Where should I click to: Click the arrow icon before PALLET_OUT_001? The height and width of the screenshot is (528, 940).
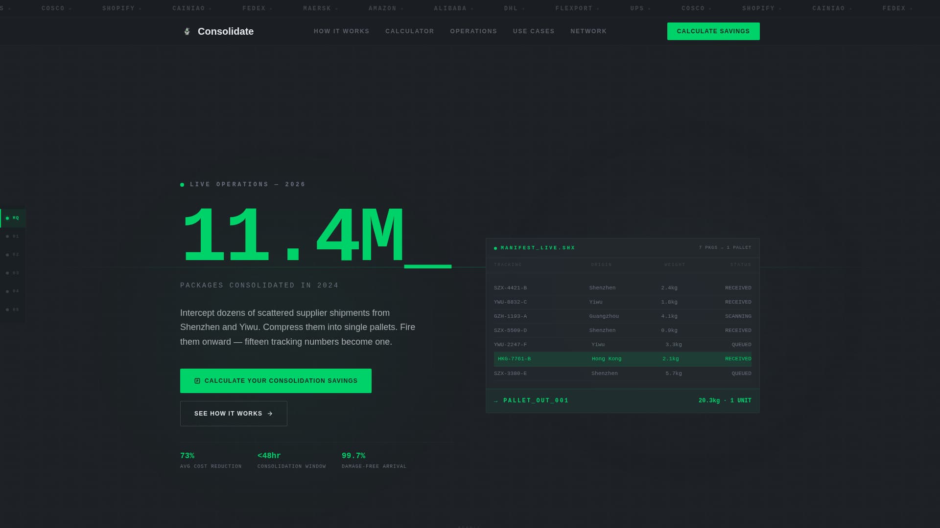pos(496,401)
